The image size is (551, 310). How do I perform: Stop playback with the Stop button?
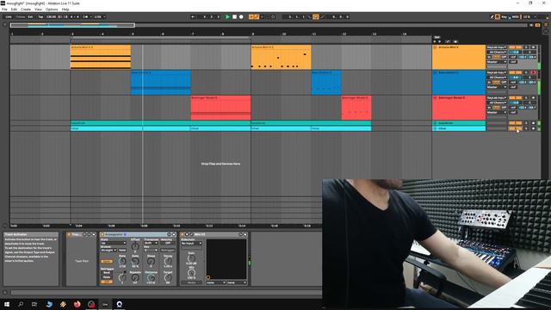coord(234,16)
